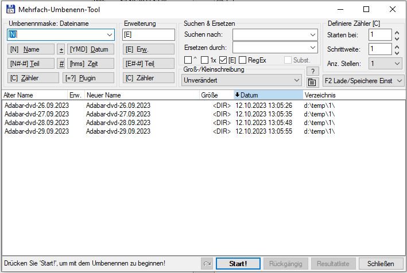
Task: Click the Start! button
Action: tap(238, 264)
